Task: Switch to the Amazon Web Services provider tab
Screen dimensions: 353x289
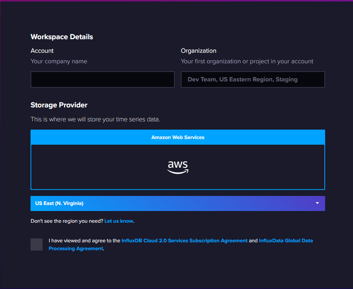Action: 177,137
